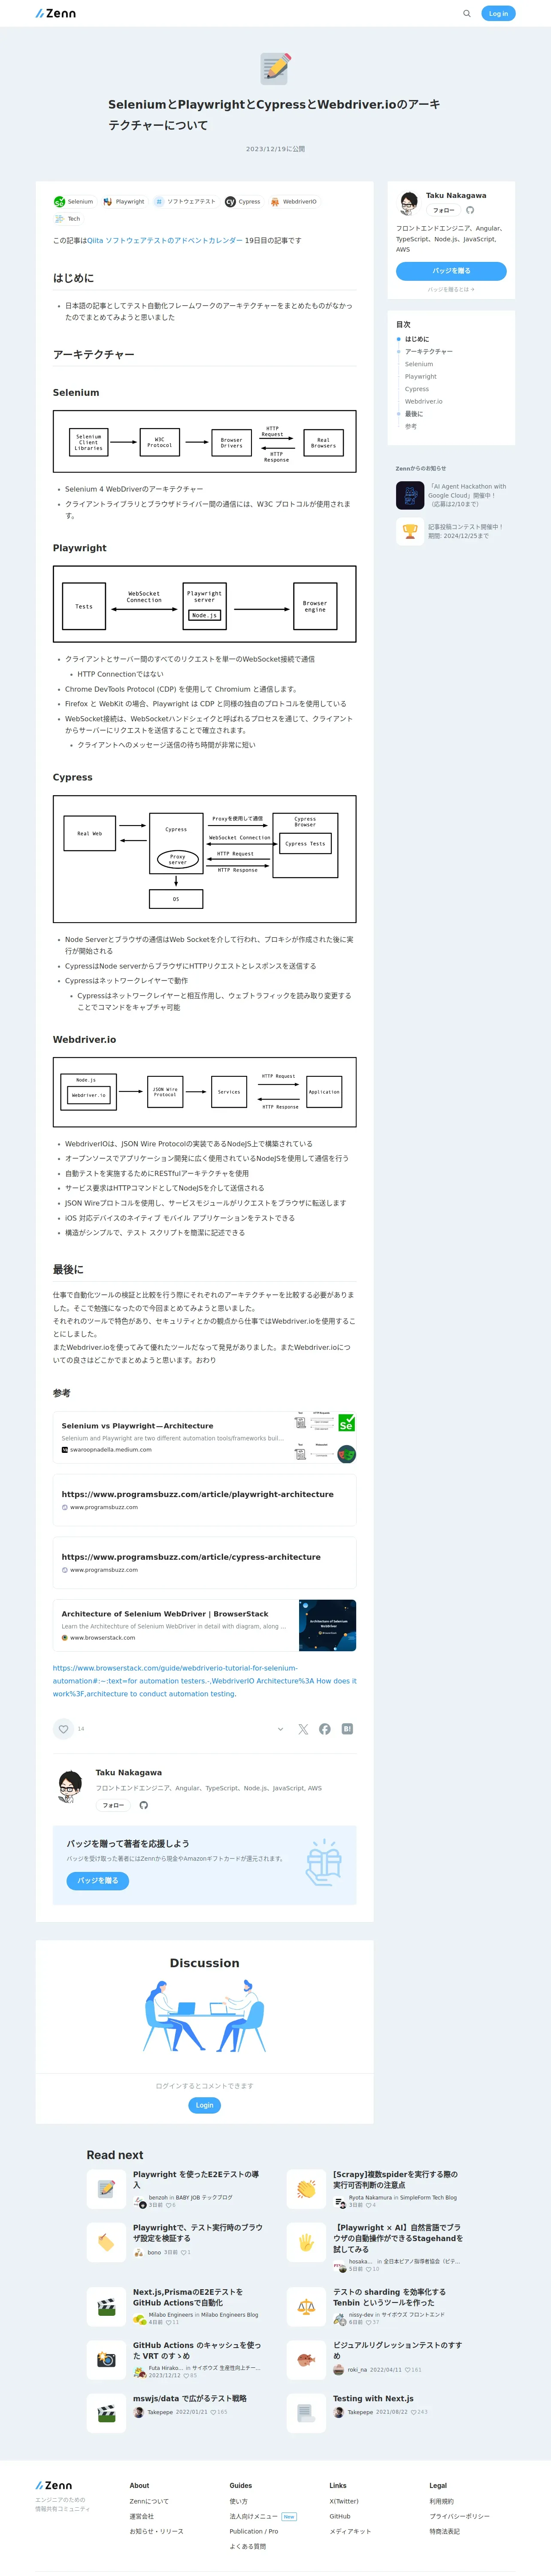Open the GitHub icon under the article author
Screen dimensions: 551x2576
[x=144, y=1805]
